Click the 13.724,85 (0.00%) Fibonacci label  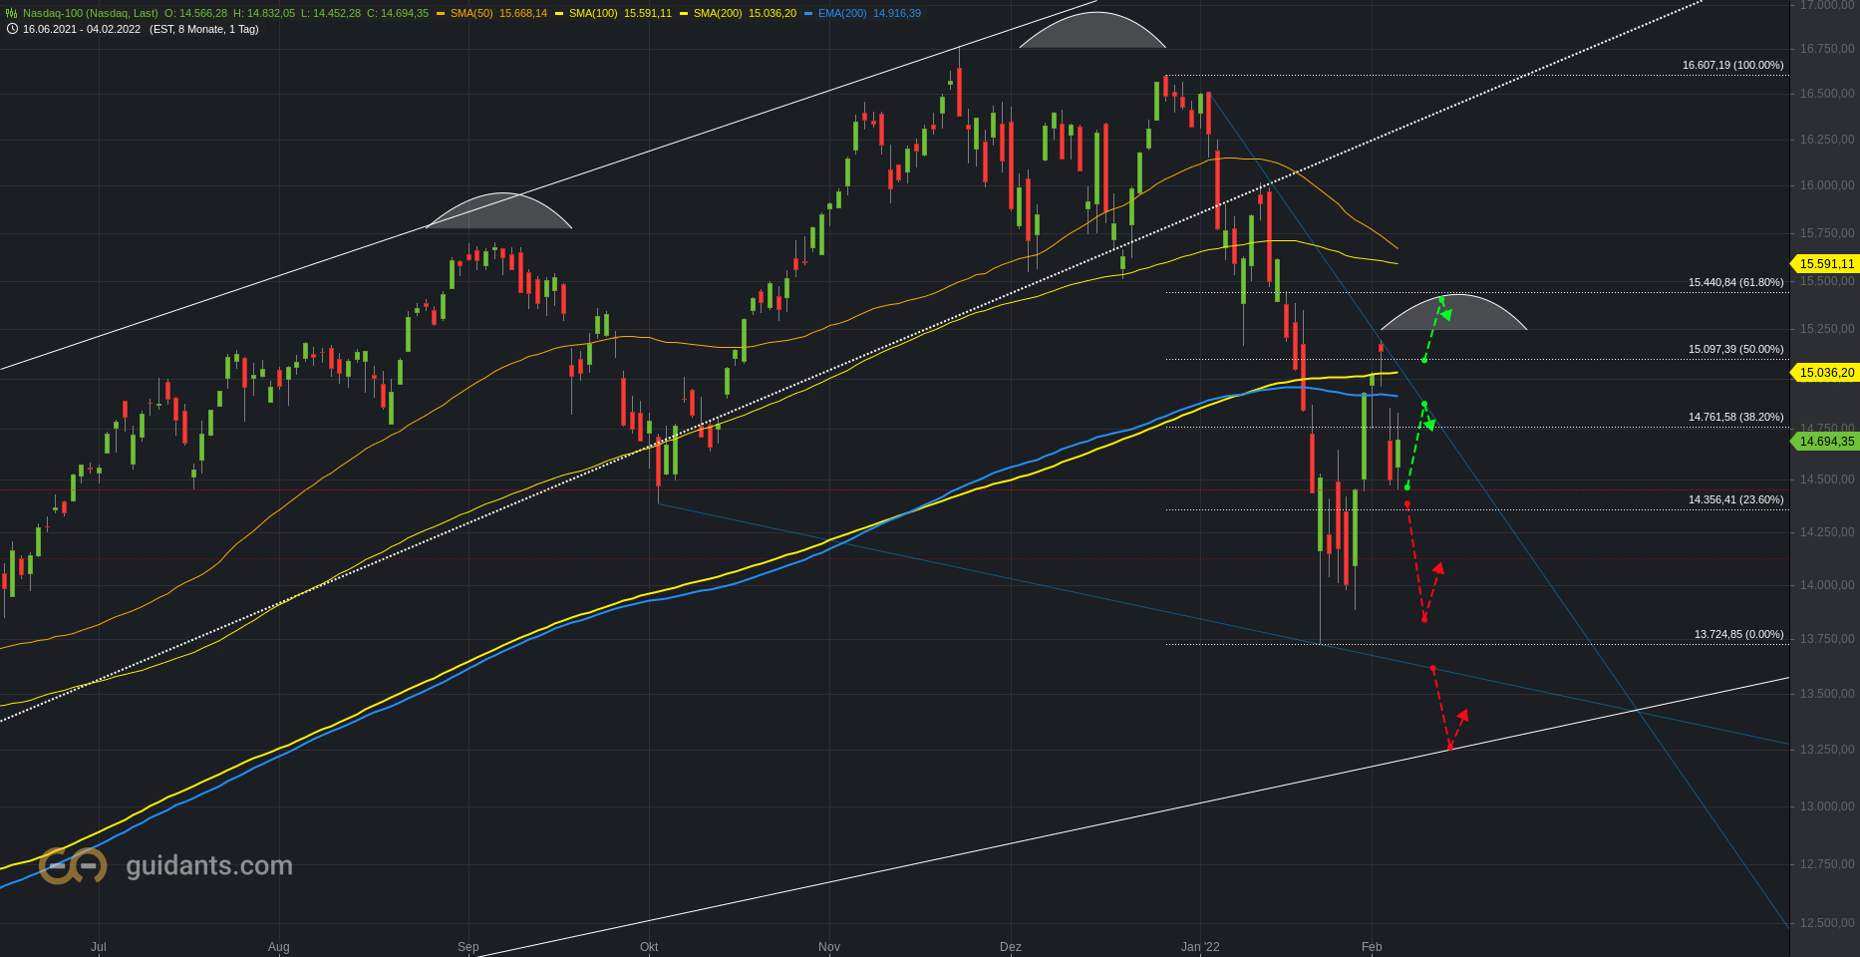point(1739,634)
